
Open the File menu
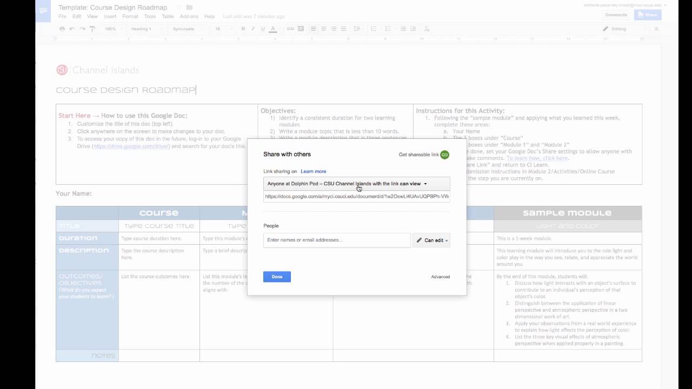click(x=63, y=17)
